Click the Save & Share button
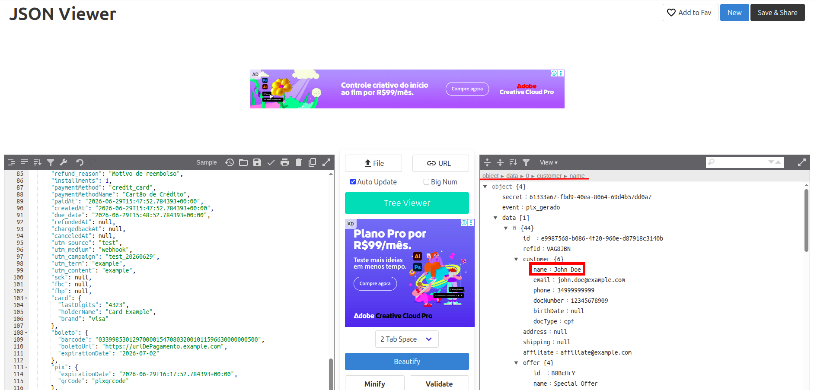 pos(778,13)
